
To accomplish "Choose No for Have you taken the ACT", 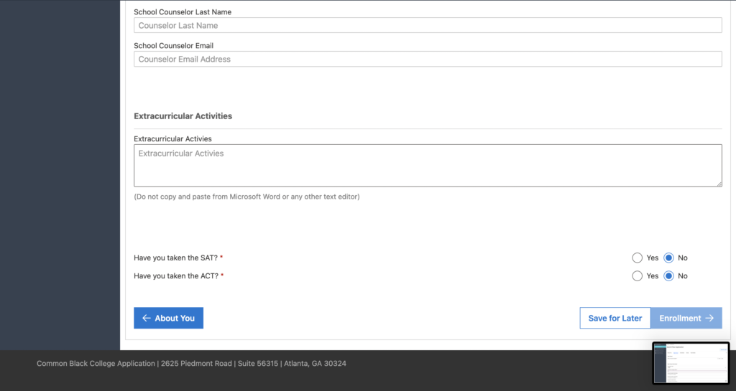I will click(668, 276).
